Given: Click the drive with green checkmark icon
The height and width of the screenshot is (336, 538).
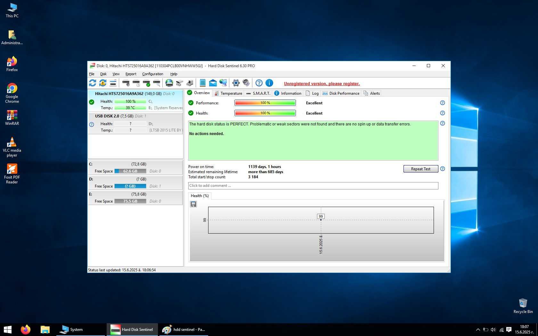Looking at the screenshot, I should (x=146, y=83).
